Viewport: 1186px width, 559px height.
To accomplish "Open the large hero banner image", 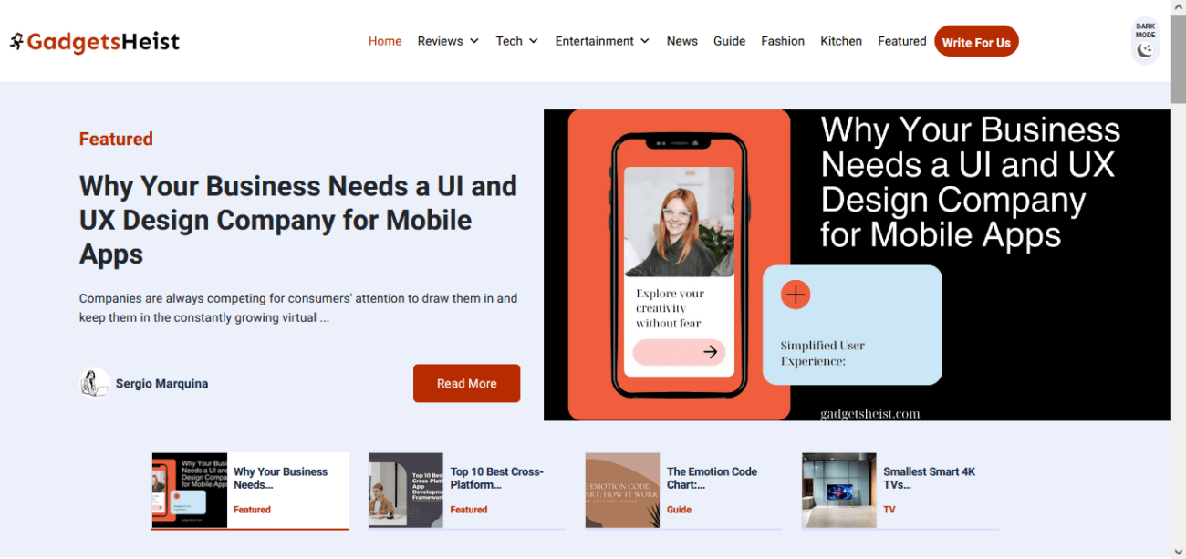I will coord(857,265).
